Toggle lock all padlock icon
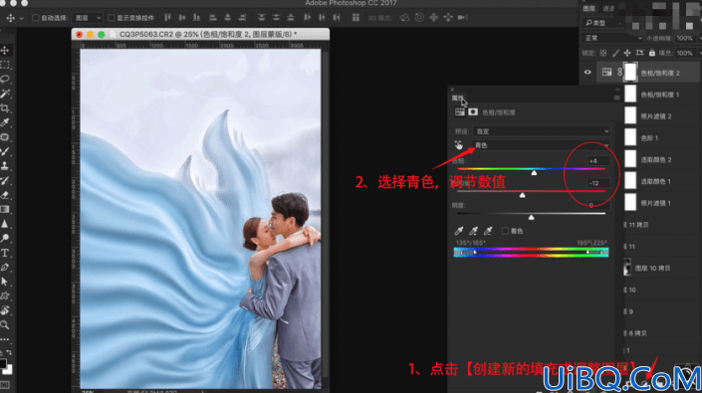 652,53
